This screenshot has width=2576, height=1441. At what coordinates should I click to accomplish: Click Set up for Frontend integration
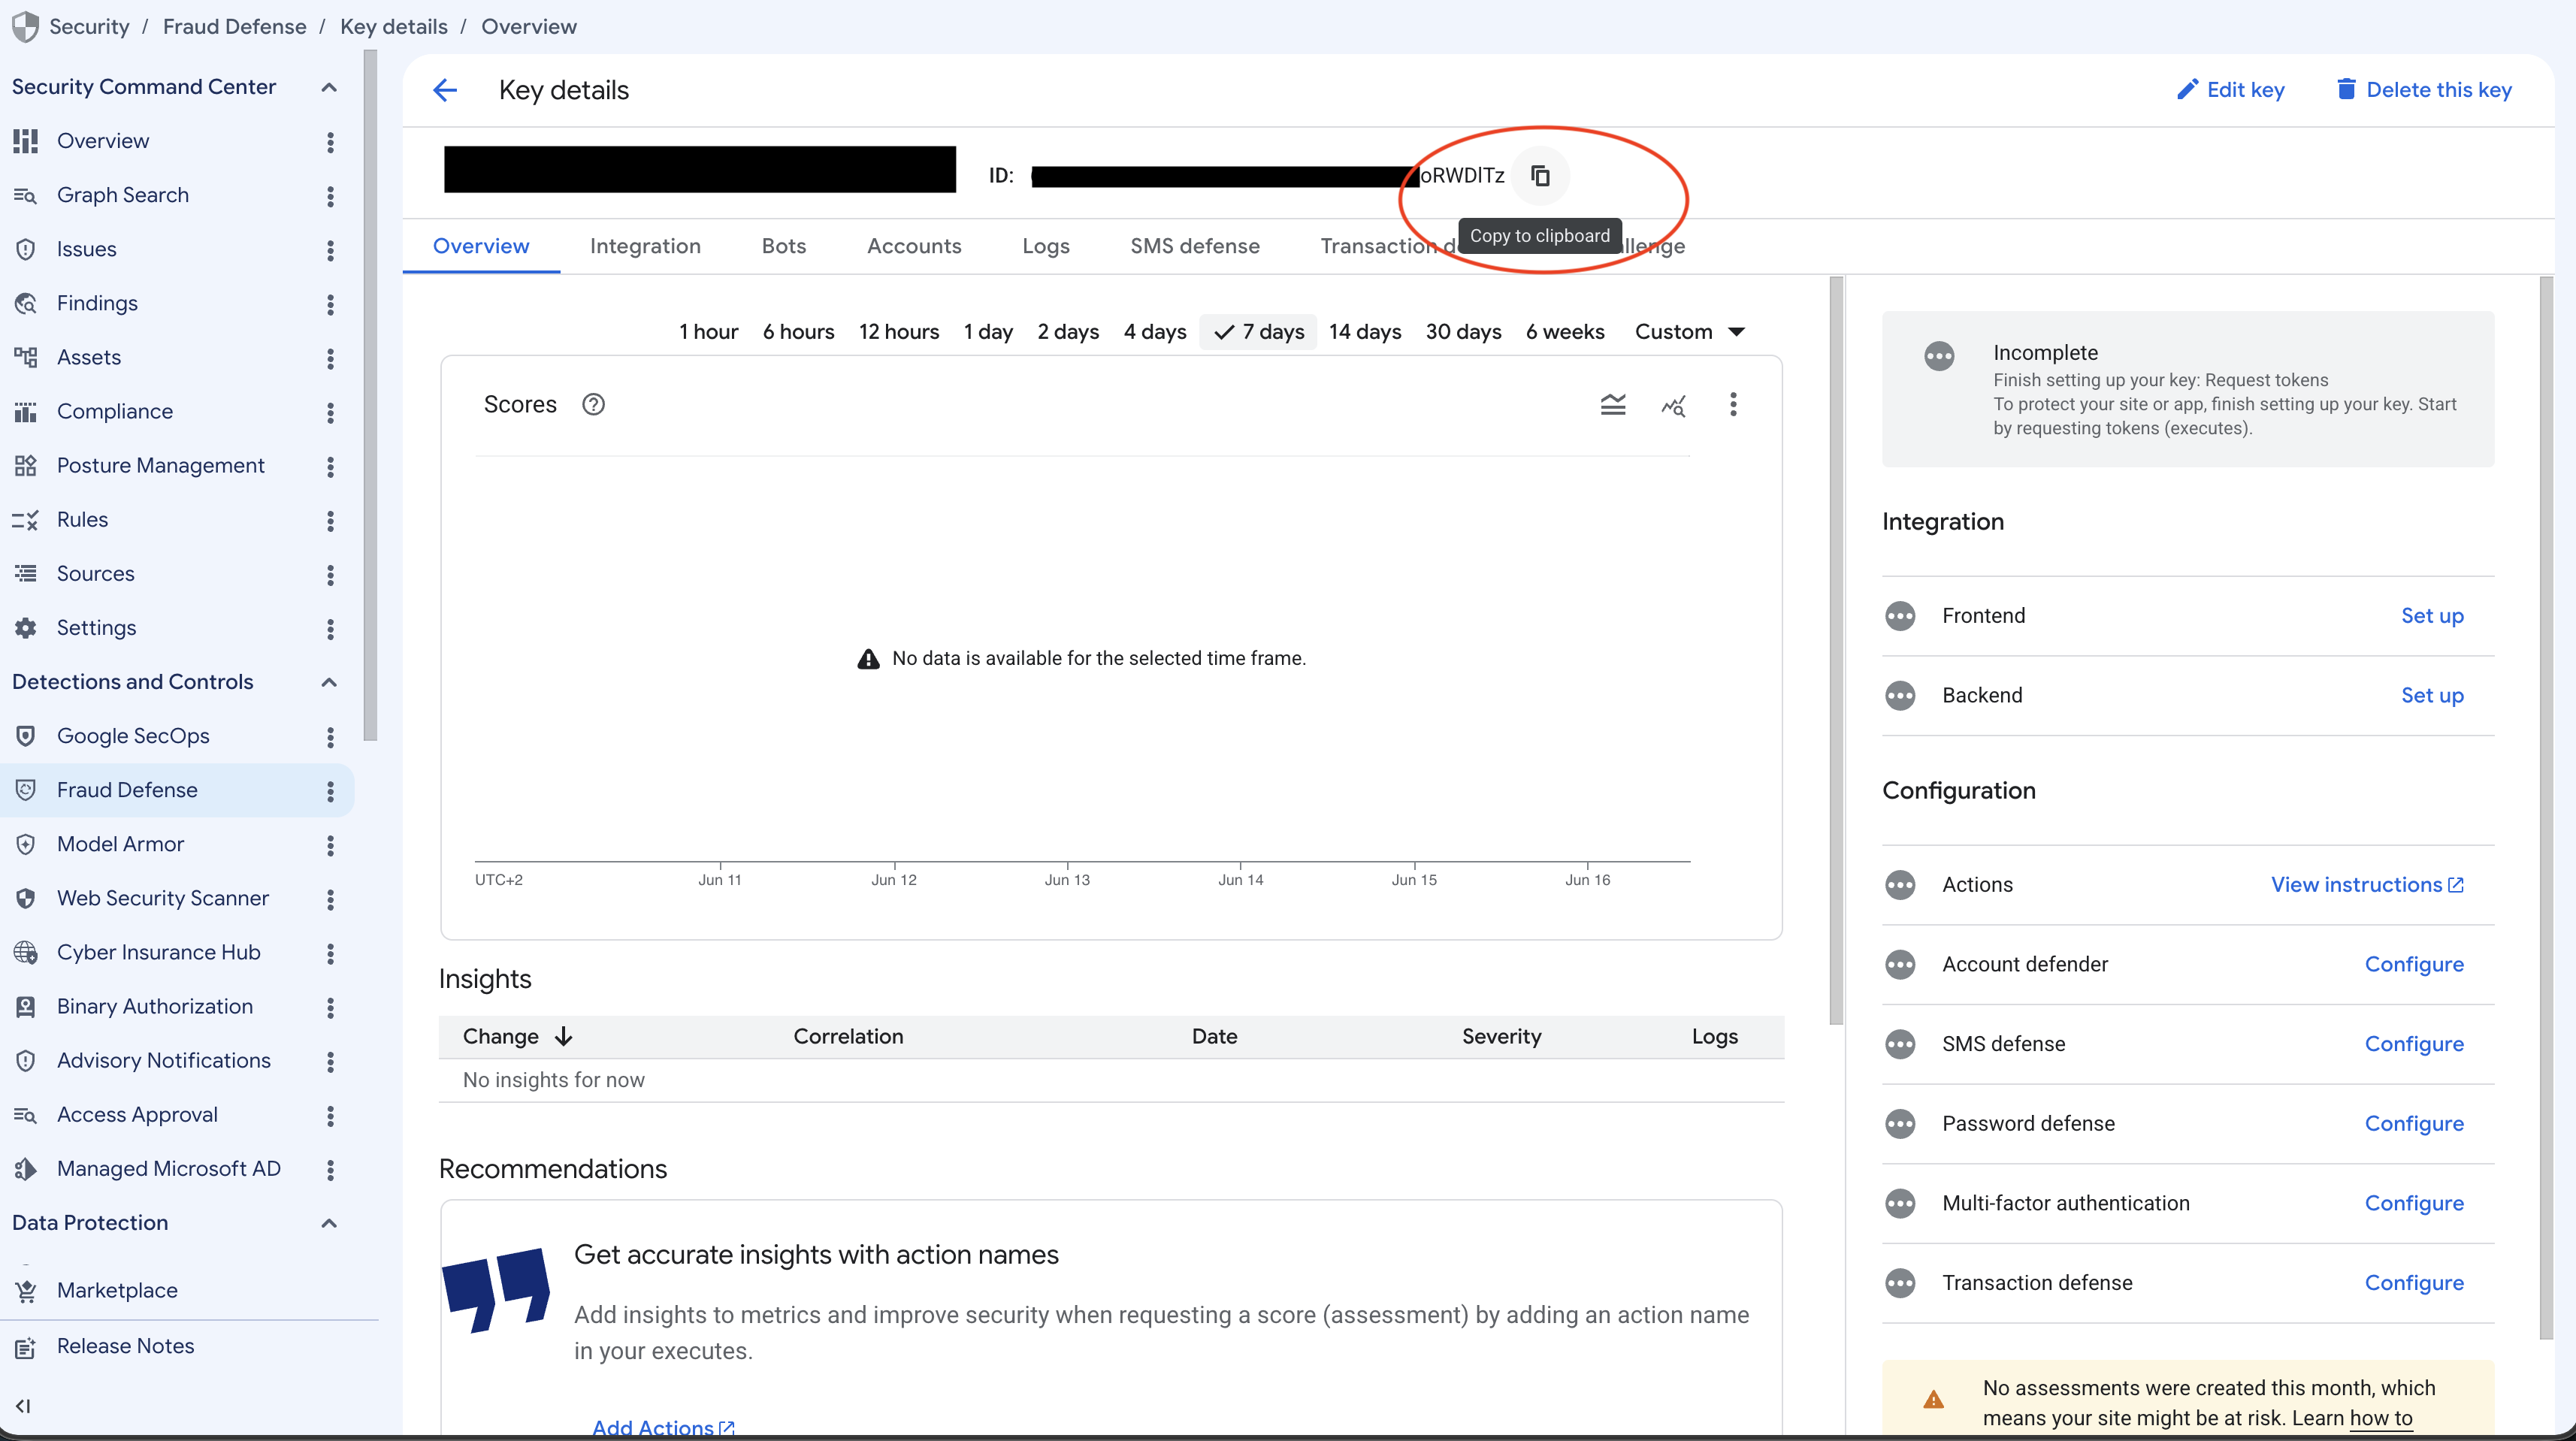[2432, 616]
